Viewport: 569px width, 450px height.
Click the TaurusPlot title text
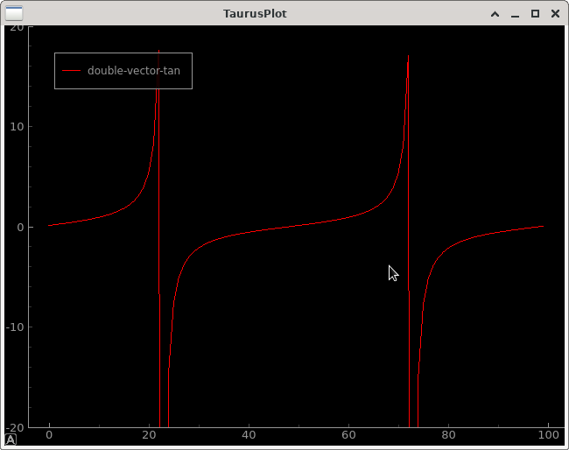[255, 14]
